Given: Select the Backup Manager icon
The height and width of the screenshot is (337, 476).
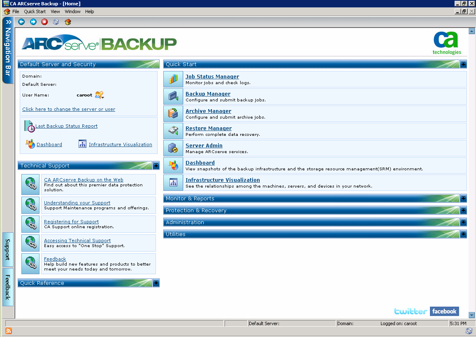Looking at the screenshot, I should tap(173, 96).
